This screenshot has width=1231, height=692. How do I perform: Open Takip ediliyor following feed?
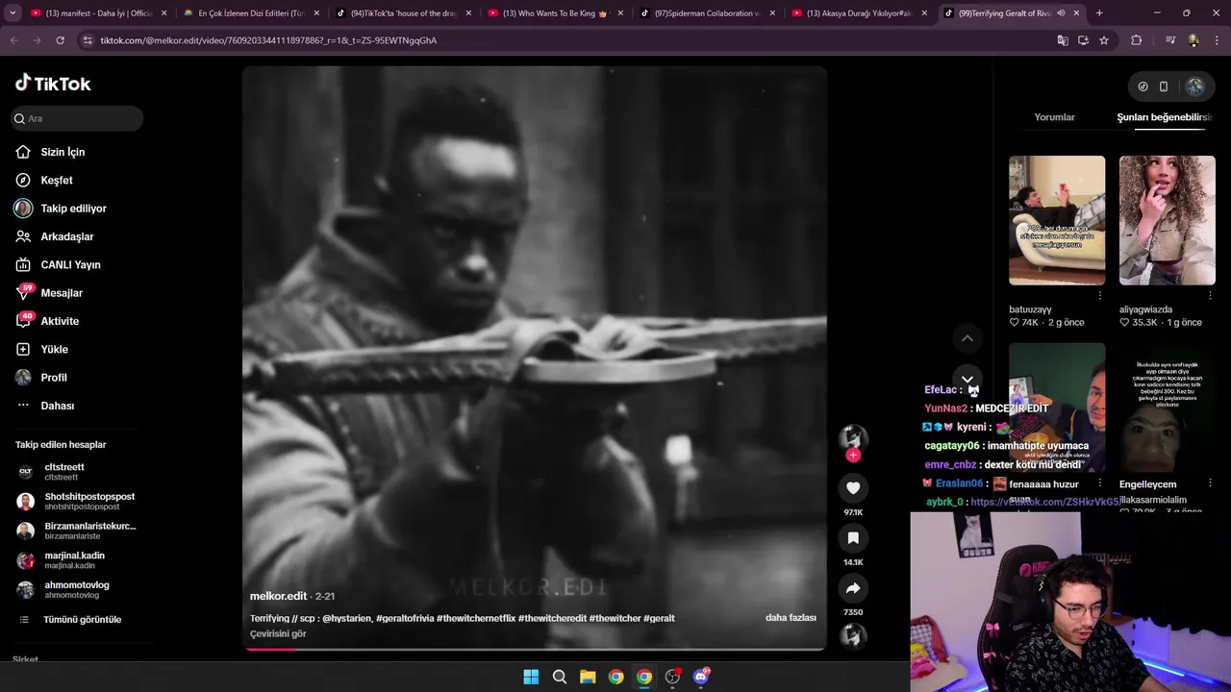point(73,209)
